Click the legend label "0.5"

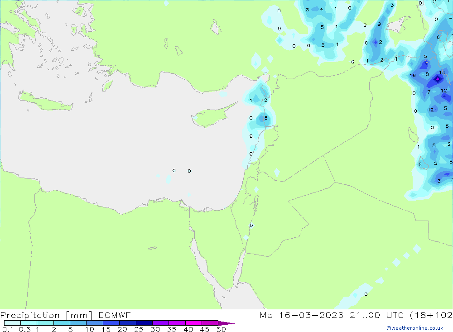[x=24, y=329]
